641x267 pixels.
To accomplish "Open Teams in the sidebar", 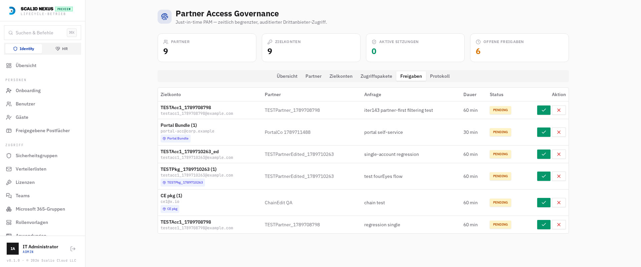I will [x=42, y=196].
